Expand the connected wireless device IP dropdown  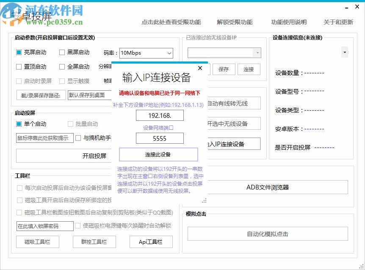point(257,52)
